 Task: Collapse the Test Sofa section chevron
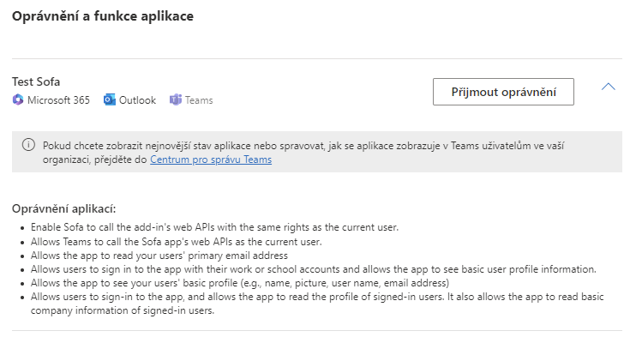pos(609,87)
